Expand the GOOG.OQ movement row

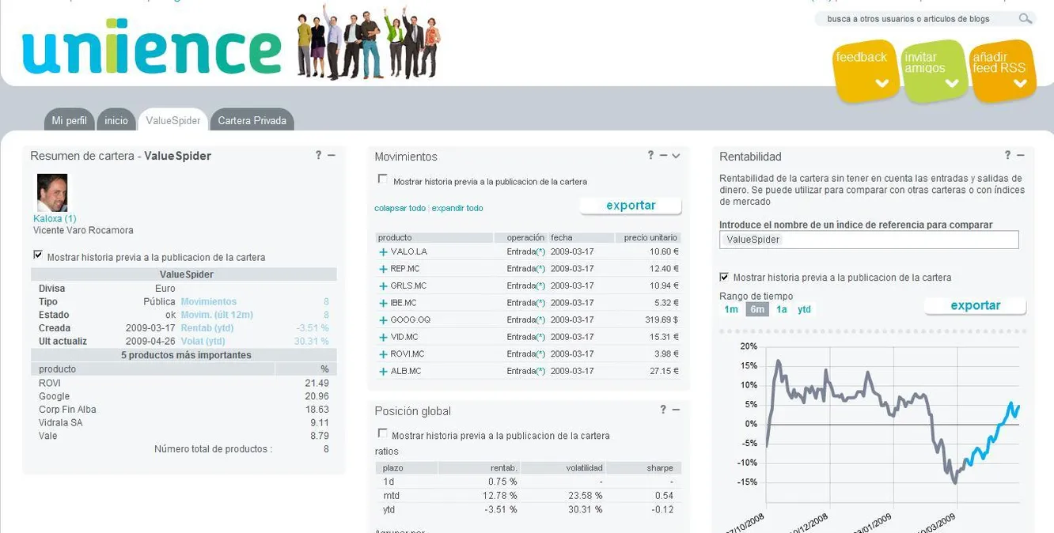click(x=384, y=320)
